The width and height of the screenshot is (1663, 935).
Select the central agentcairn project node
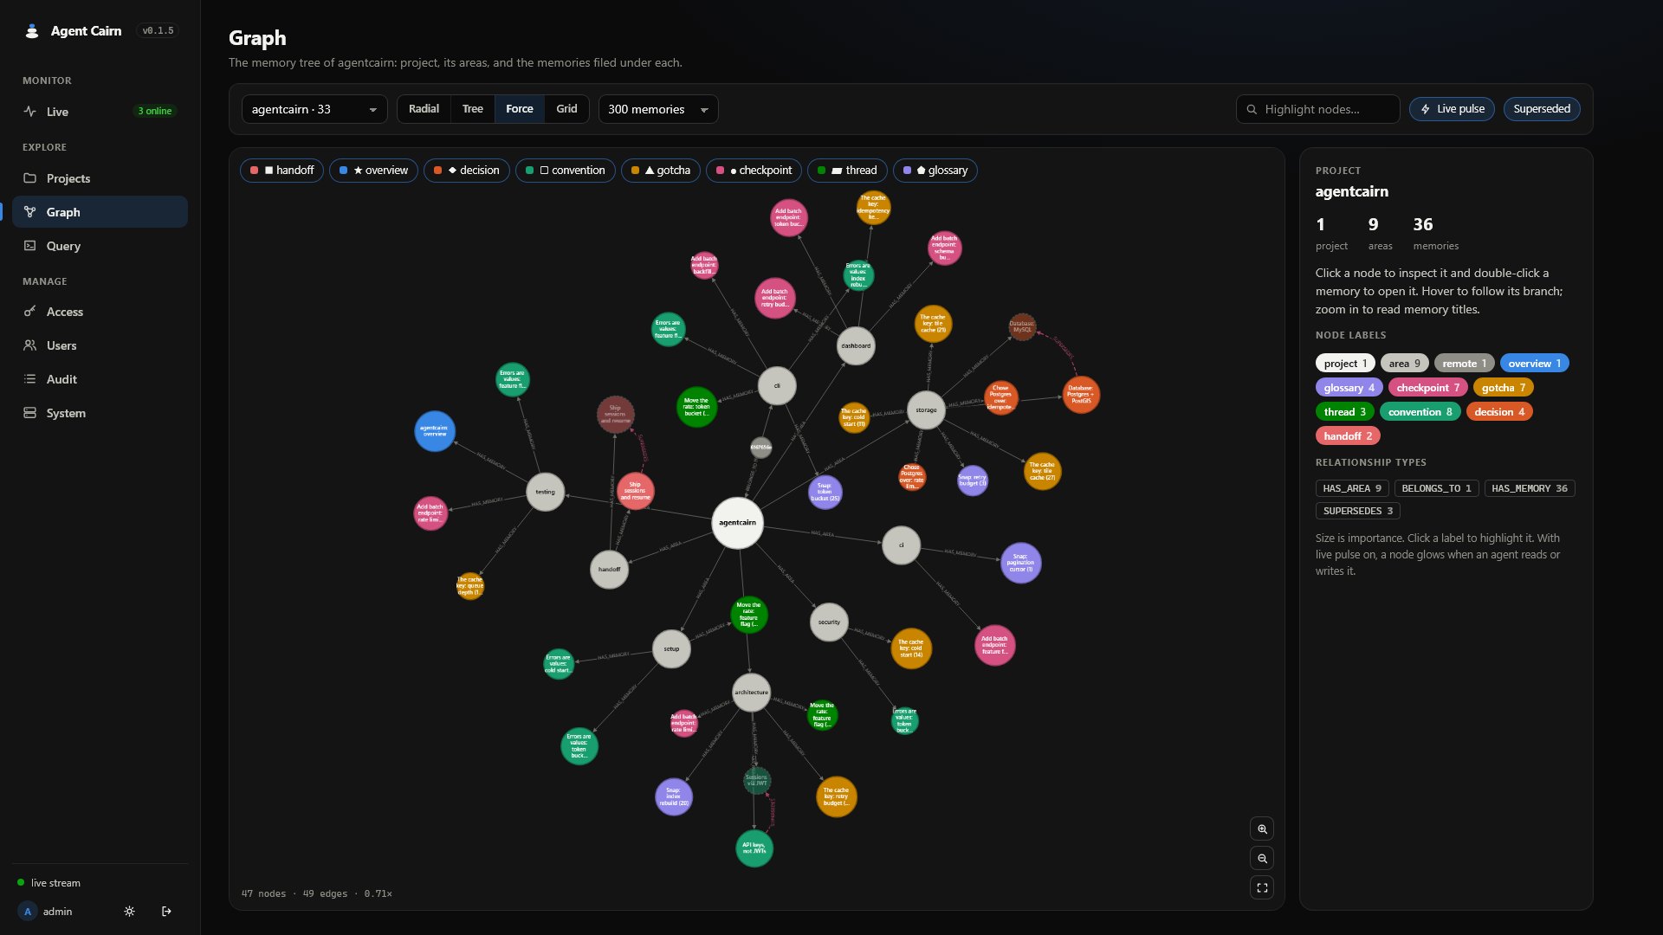tap(737, 523)
